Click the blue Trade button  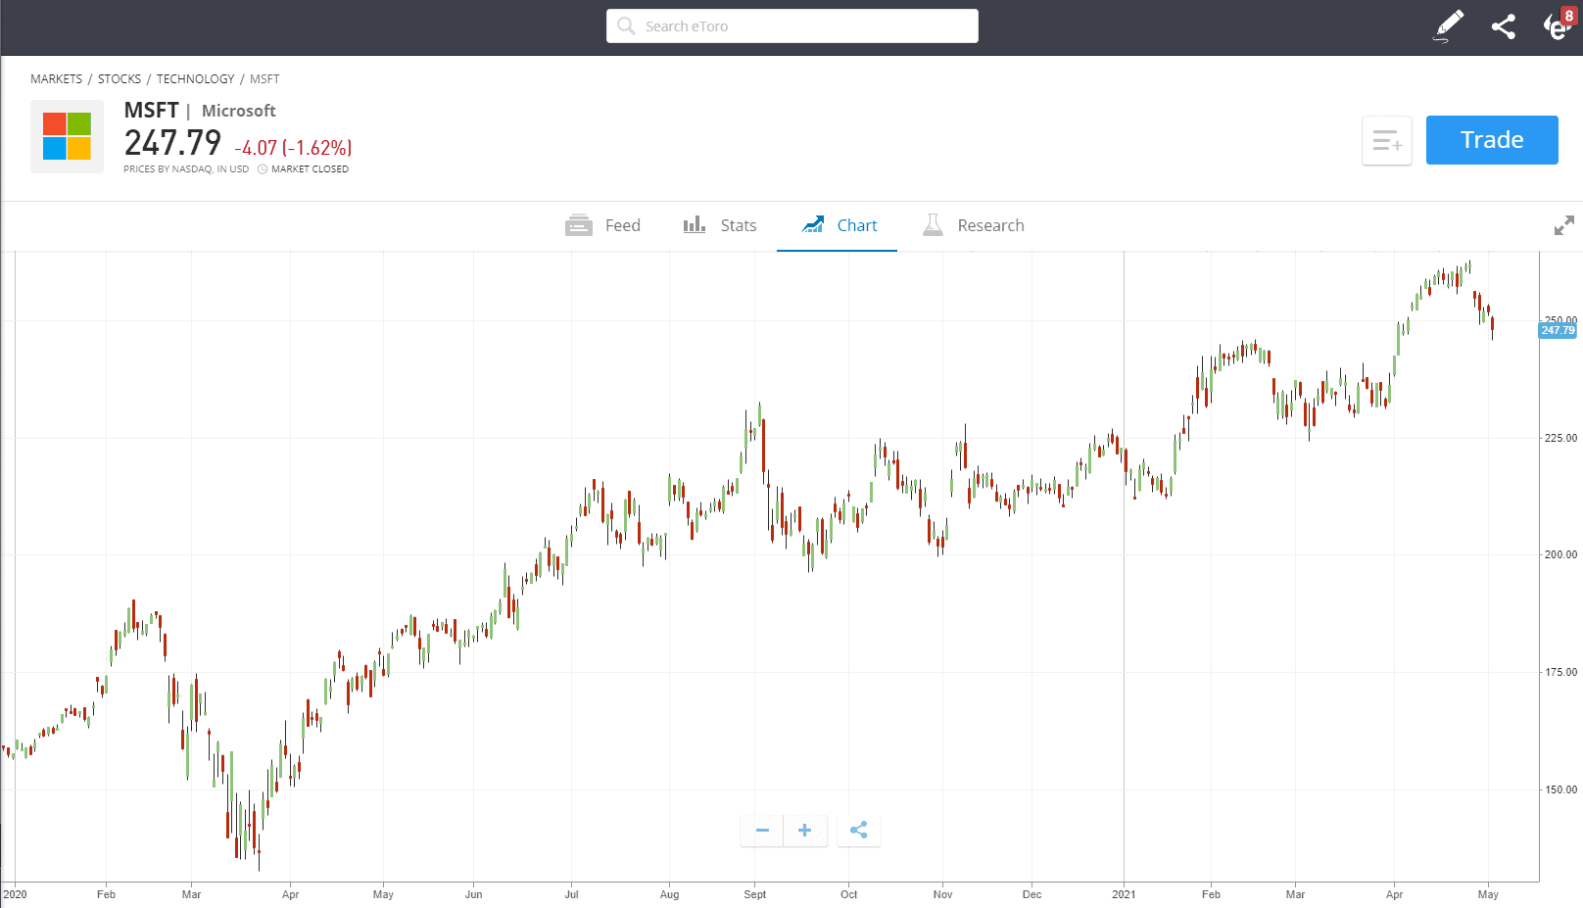(x=1492, y=140)
